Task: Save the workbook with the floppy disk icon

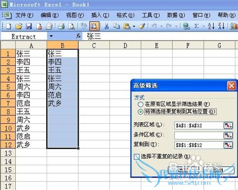Action: pos(29,26)
